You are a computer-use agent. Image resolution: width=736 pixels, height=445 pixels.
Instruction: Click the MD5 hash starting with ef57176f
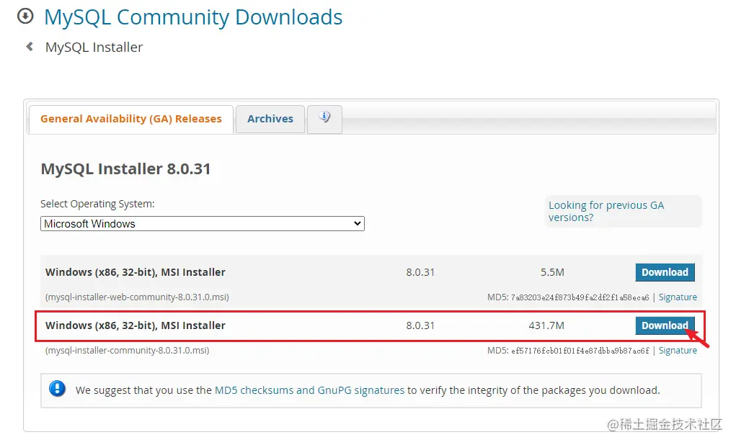[x=580, y=351]
